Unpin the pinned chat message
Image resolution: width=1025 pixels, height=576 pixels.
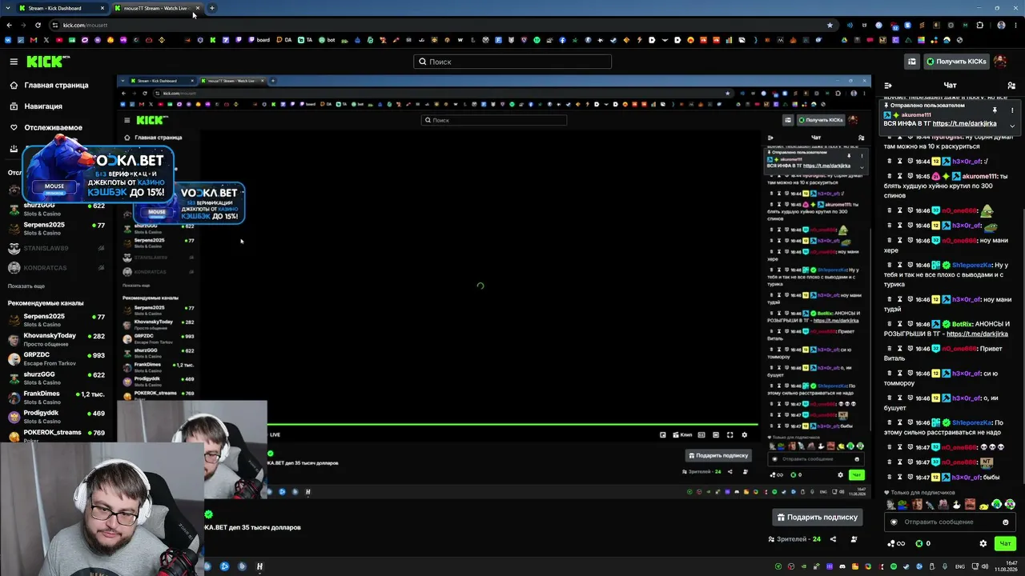(995, 110)
